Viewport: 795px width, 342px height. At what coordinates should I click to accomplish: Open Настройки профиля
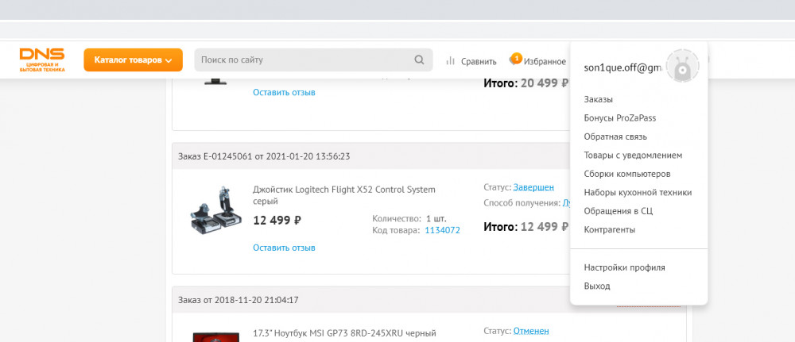tap(624, 267)
